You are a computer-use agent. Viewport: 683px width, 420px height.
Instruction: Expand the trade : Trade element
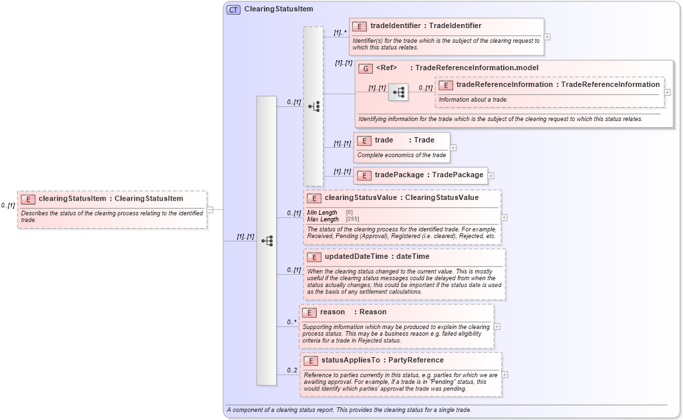click(452, 147)
